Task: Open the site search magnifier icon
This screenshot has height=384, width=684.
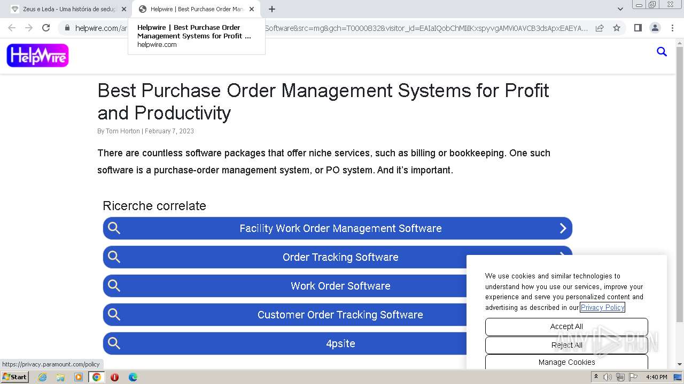Action: [x=662, y=52]
